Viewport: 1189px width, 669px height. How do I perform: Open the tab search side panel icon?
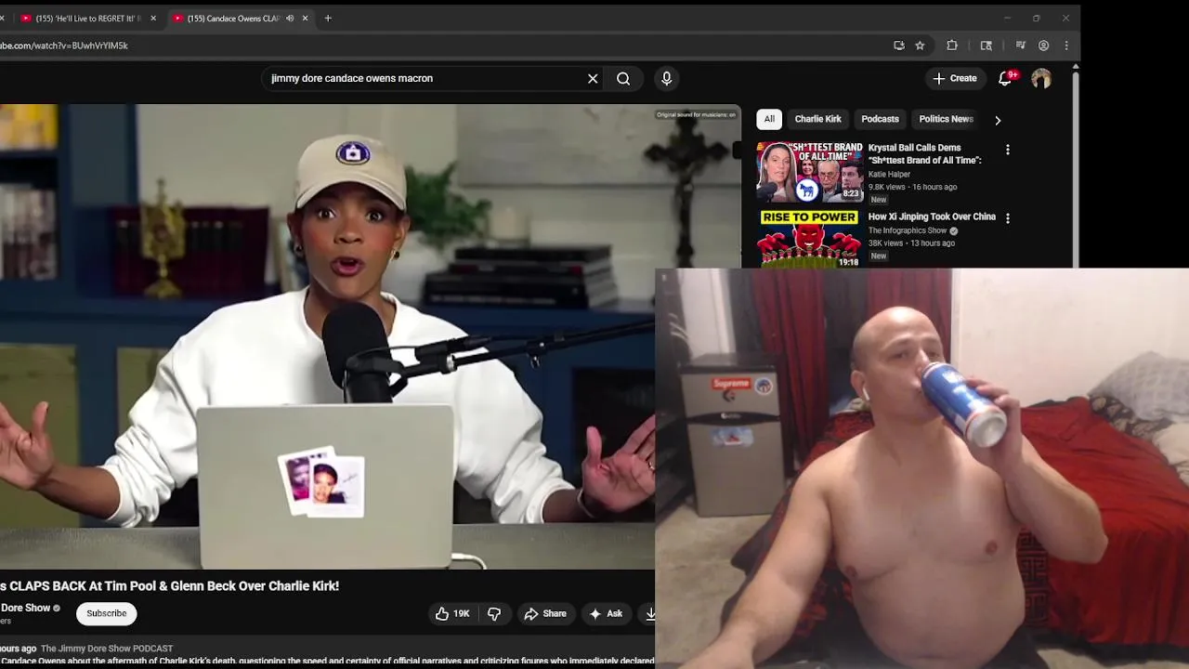click(x=986, y=46)
